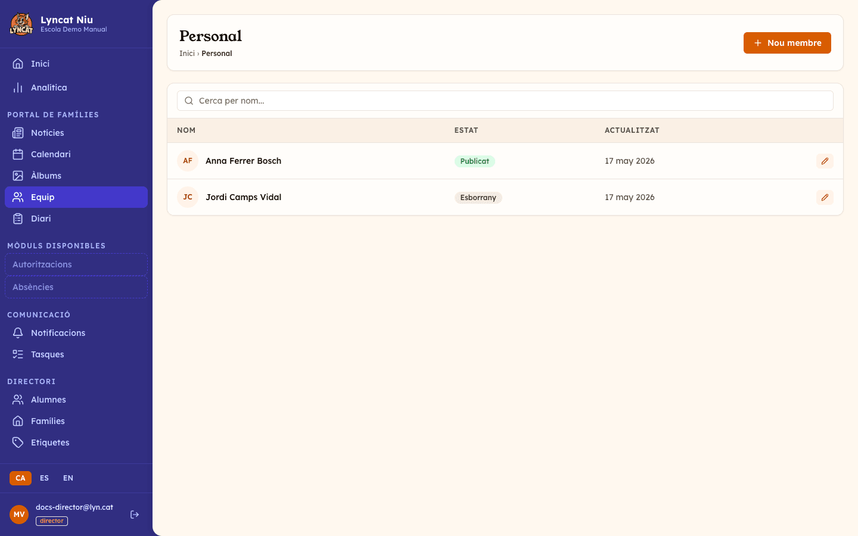Edit Anna Ferrer Bosch with pencil icon
This screenshot has width=858, height=536.
tap(825, 161)
